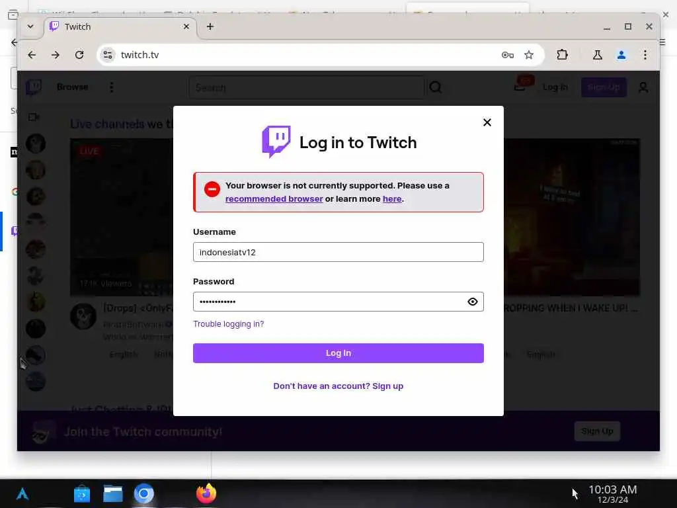Viewport: 677px width, 508px height.
Task: Open the app launcher in taskbar
Action: (22, 493)
